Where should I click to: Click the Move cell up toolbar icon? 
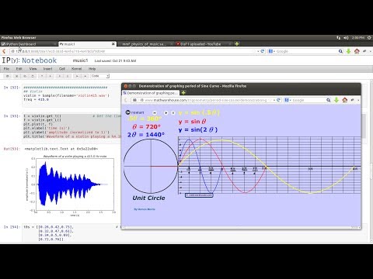coord(42,76)
